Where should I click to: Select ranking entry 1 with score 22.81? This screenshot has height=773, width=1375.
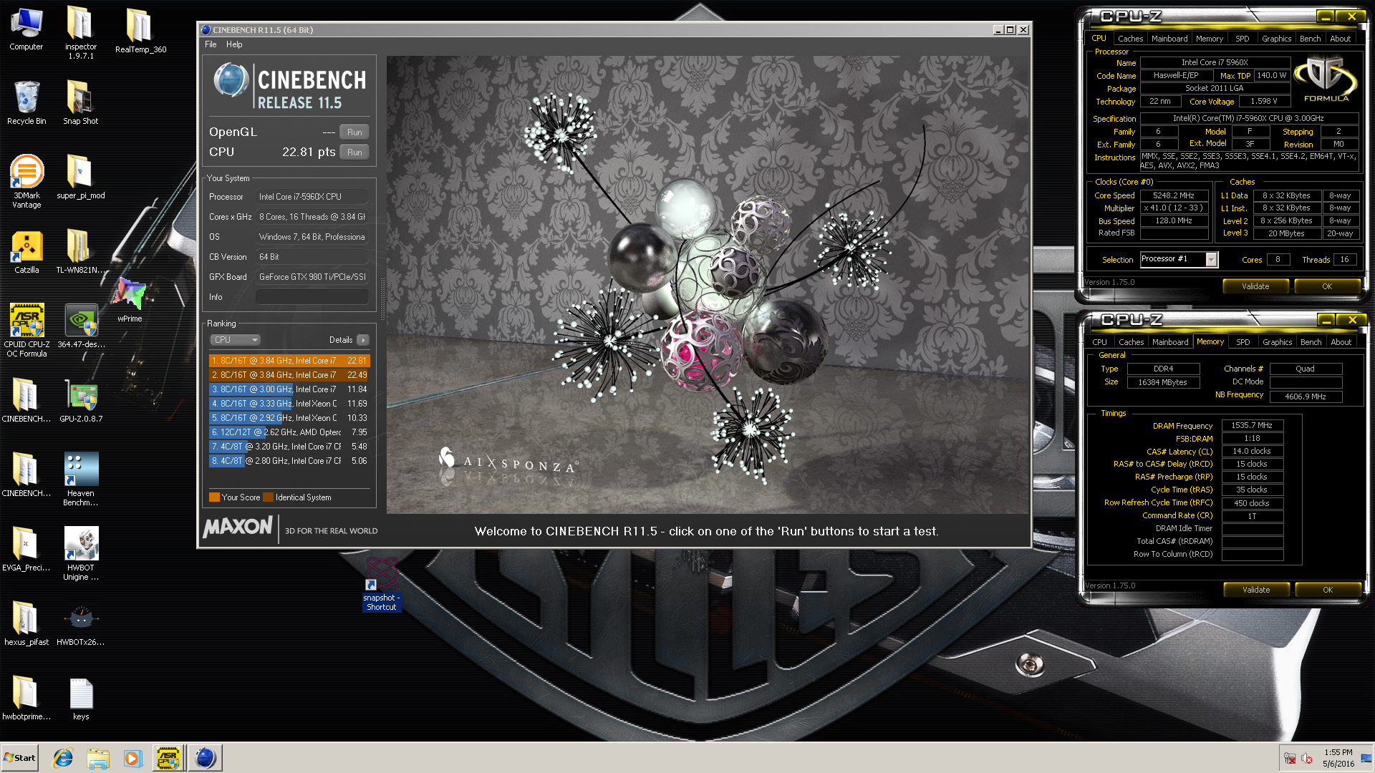click(289, 361)
